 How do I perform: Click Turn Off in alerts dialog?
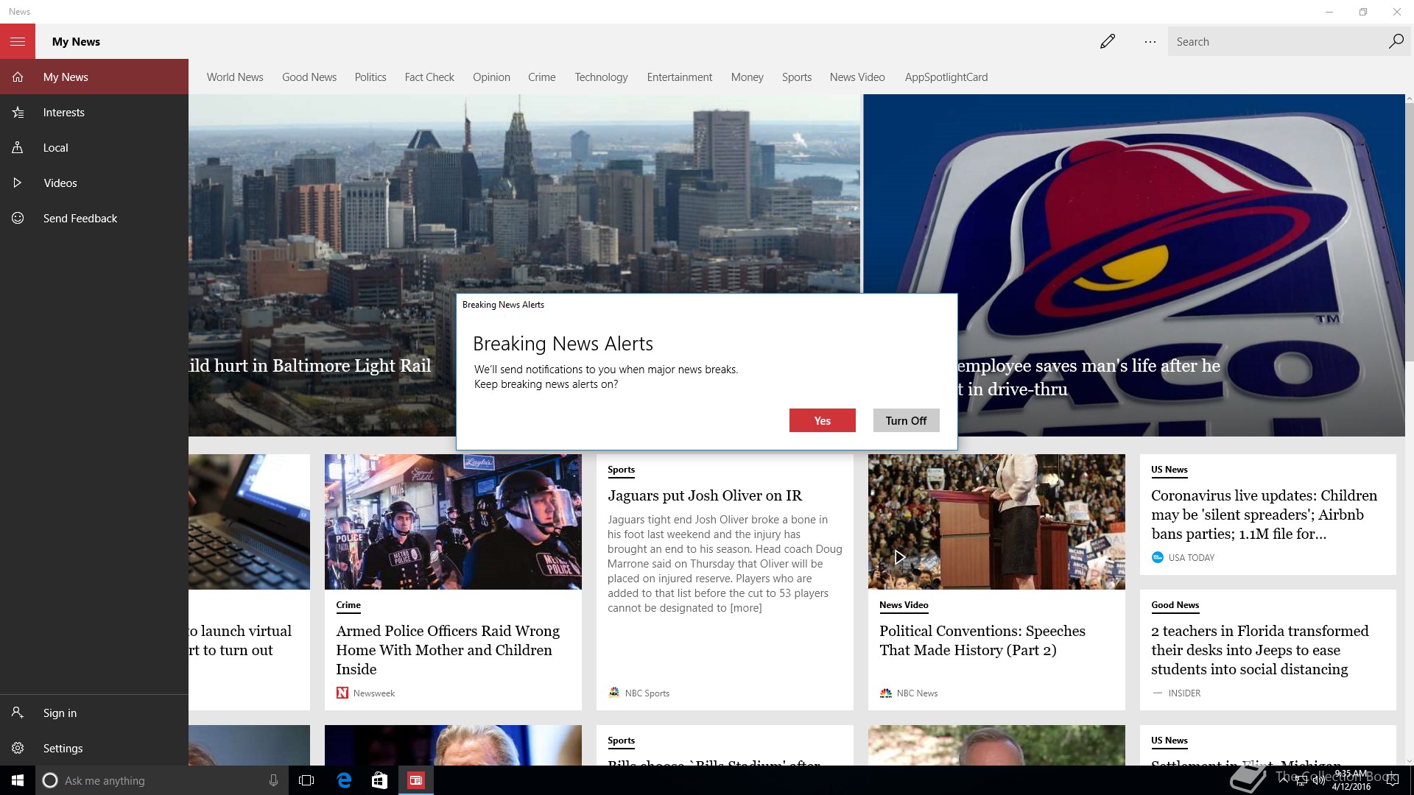coord(906,420)
